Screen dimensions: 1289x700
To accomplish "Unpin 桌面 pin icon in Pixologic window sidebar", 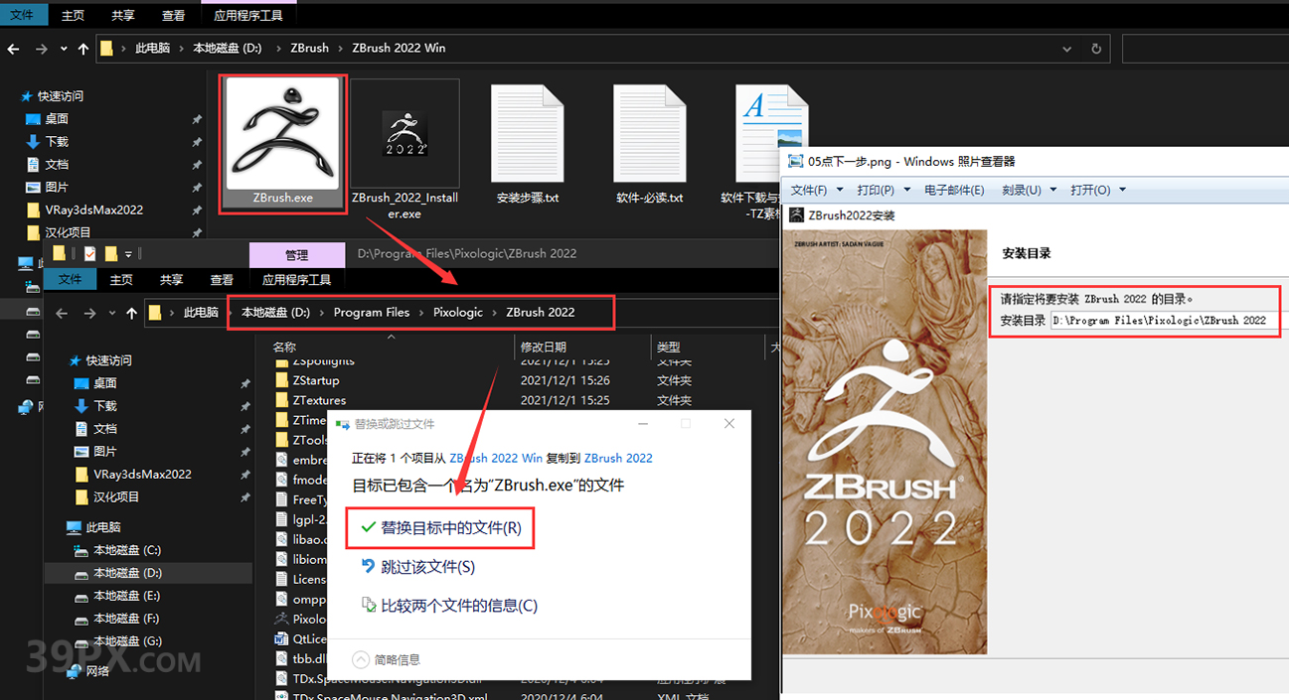I will click(244, 383).
